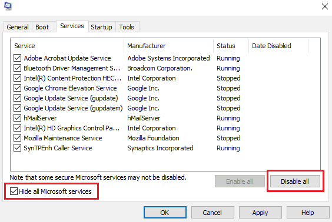332x222 pixels.
Task: Click Running status of SynTPEnh Caller Service
Action: [x=228, y=148]
